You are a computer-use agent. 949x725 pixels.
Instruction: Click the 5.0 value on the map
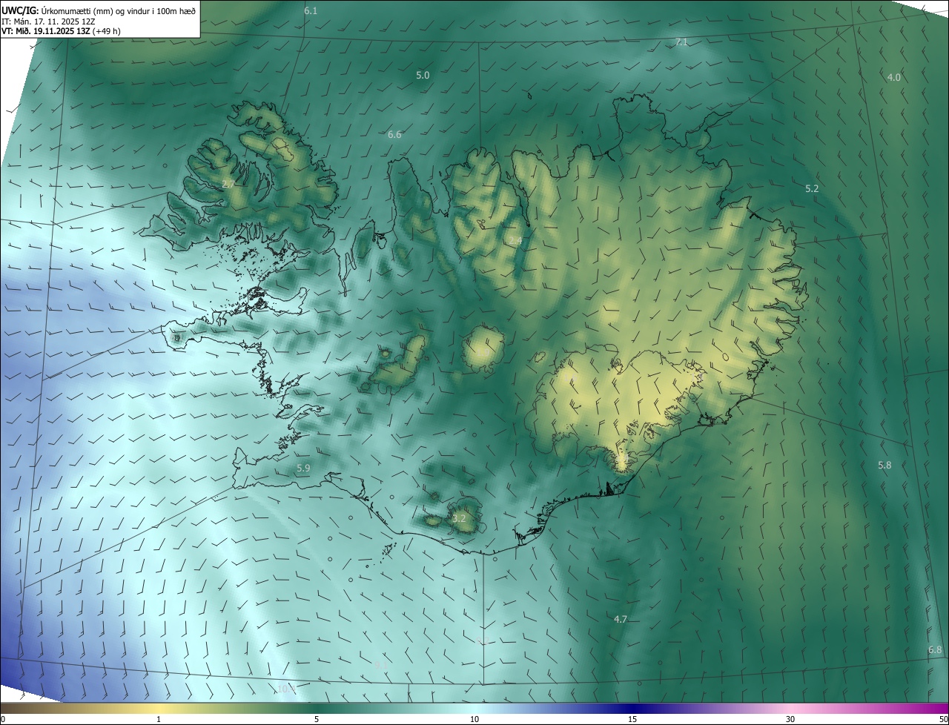pyautogui.click(x=423, y=75)
